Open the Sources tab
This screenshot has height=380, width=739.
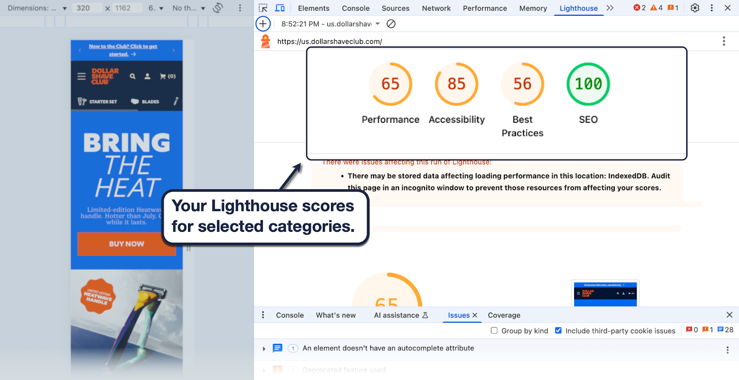pyautogui.click(x=395, y=8)
